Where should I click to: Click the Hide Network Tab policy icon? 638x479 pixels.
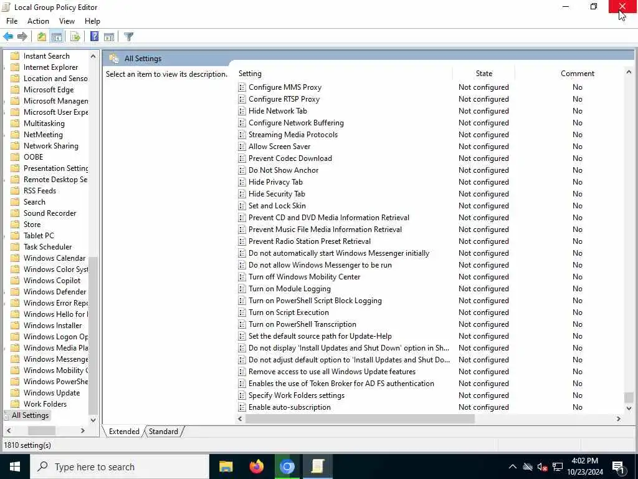tap(242, 111)
